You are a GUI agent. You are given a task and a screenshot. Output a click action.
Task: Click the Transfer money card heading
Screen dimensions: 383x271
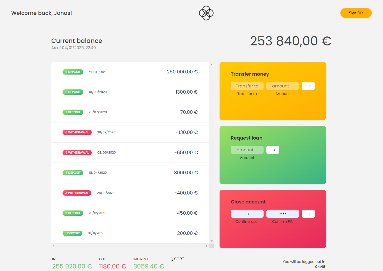pos(250,74)
